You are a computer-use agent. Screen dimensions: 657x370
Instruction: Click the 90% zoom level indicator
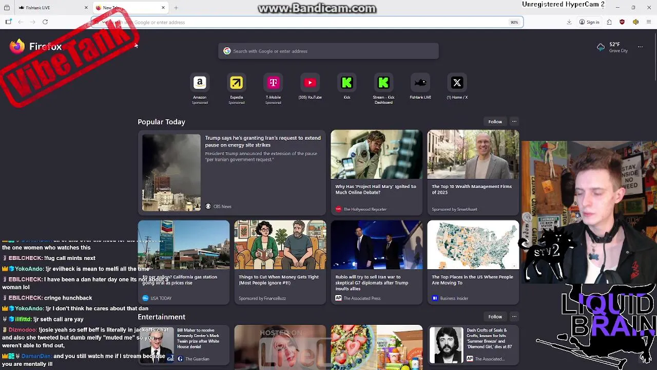pos(514,22)
